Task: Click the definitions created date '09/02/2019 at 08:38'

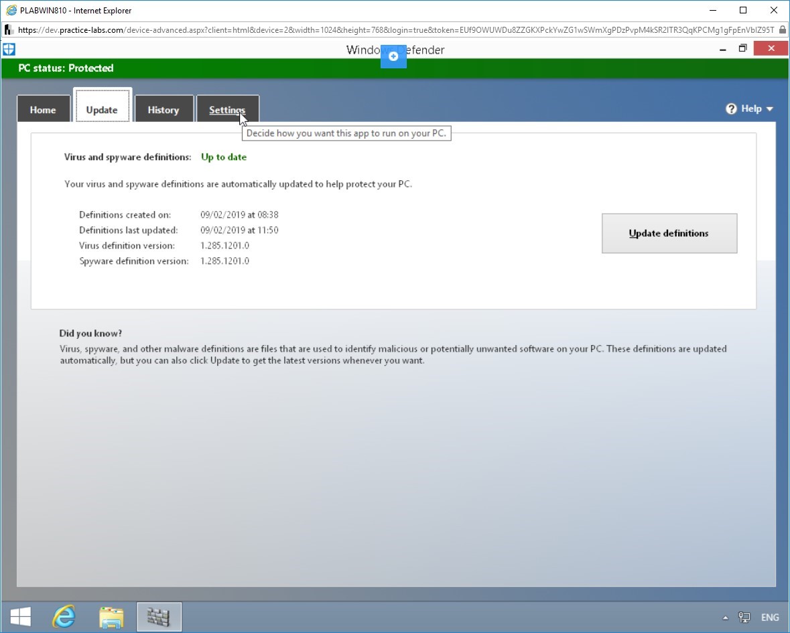Action: (x=239, y=214)
